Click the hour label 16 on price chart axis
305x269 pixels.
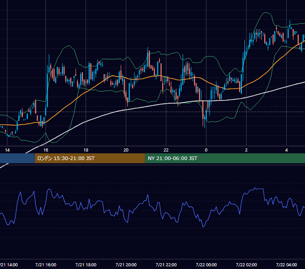46,150
